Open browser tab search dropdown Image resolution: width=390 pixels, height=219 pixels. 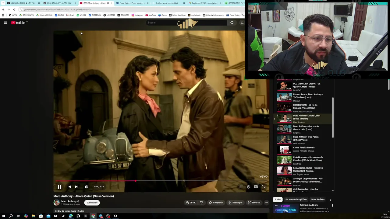click(x=3, y=3)
